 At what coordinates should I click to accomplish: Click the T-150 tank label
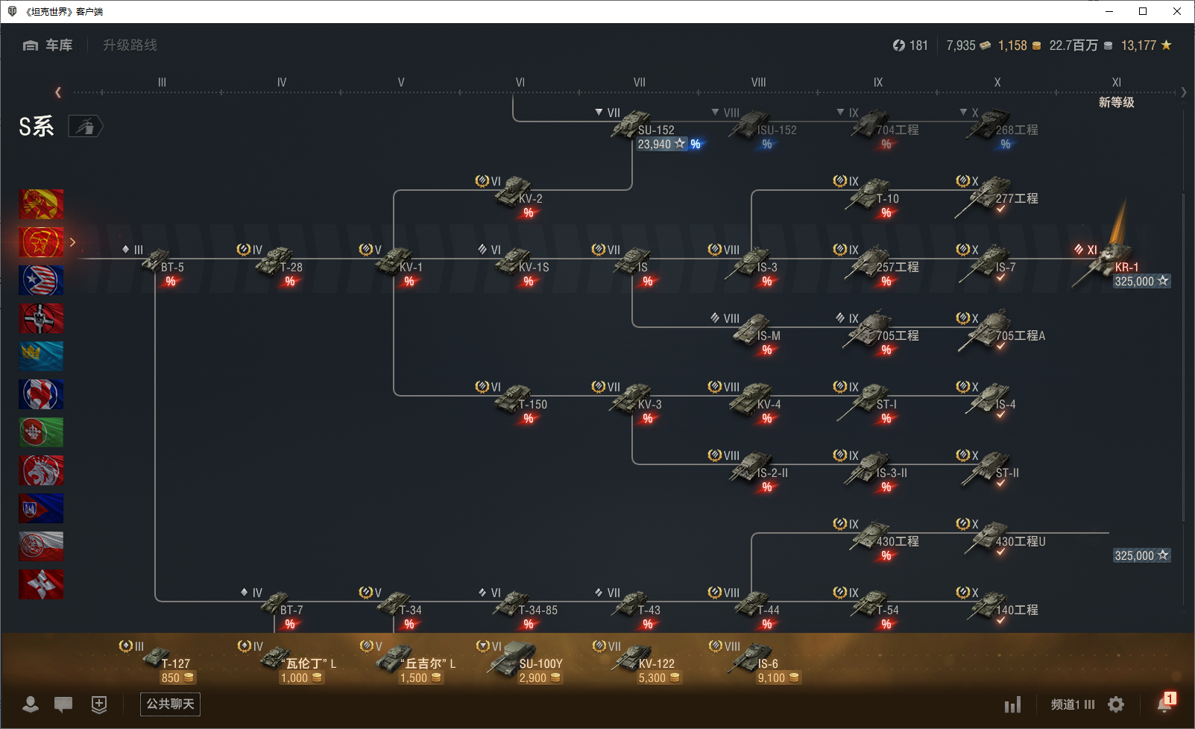pyautogui.click(x=532, y=405)
